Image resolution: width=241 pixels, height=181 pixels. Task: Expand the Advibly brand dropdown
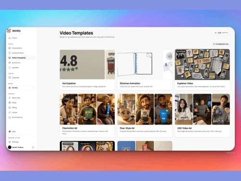(x=22, y=88)
